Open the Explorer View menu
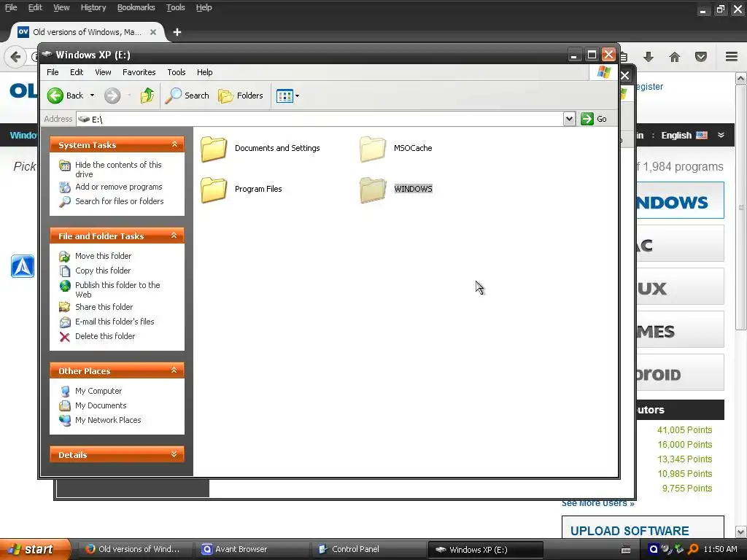 (x=103, y=72)
